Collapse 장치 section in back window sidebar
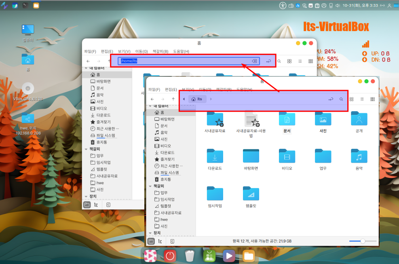 [x=86, y=196]
